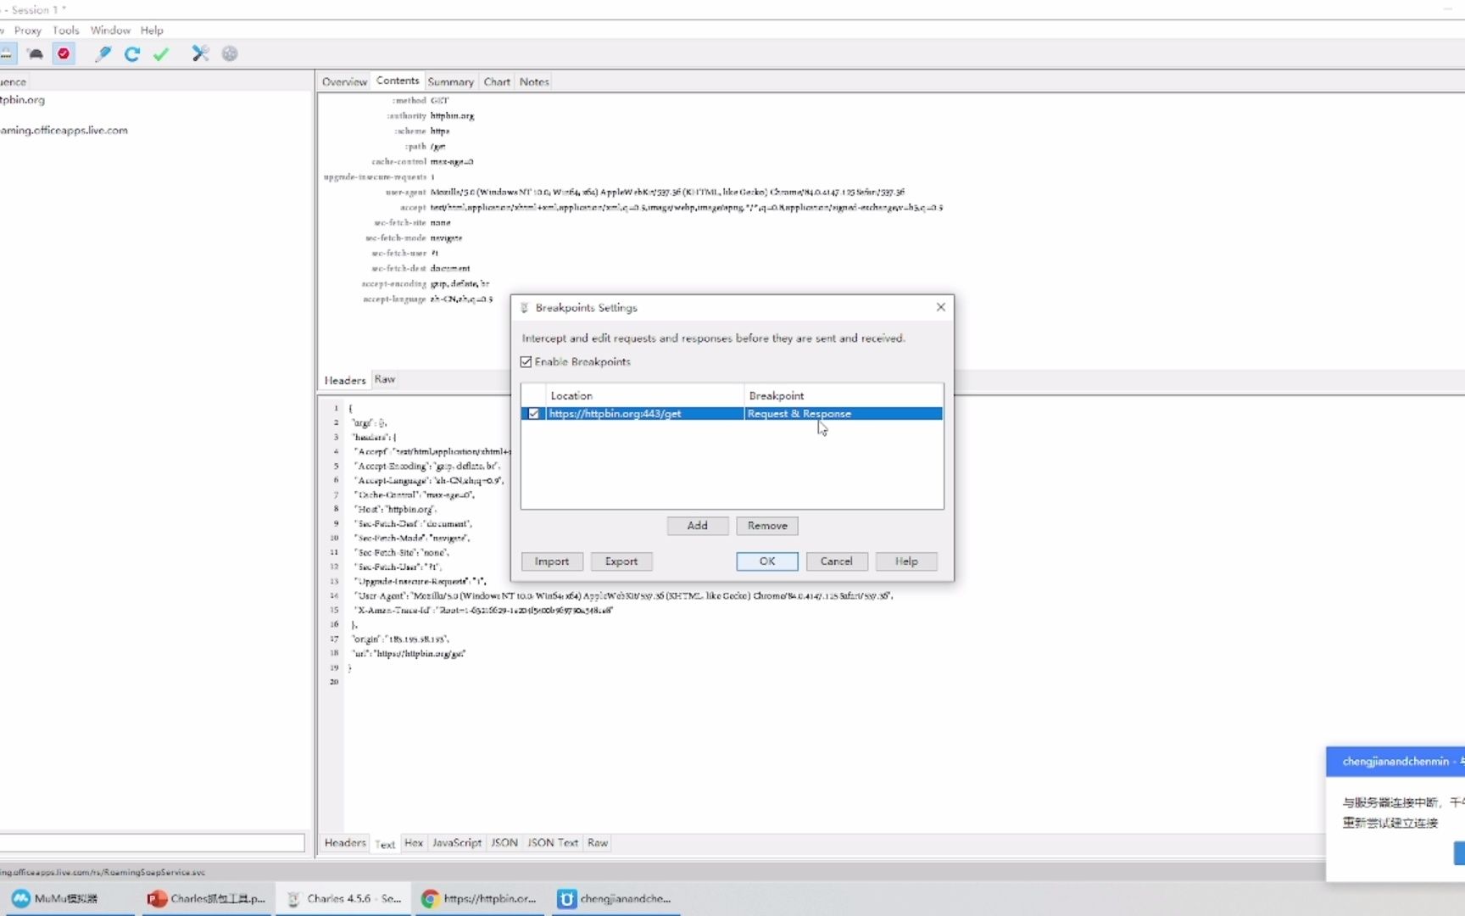The image size is (1465, 916).
Task: Switch to Chrome httpbin taskbar window
Action: tap(480, 898)
